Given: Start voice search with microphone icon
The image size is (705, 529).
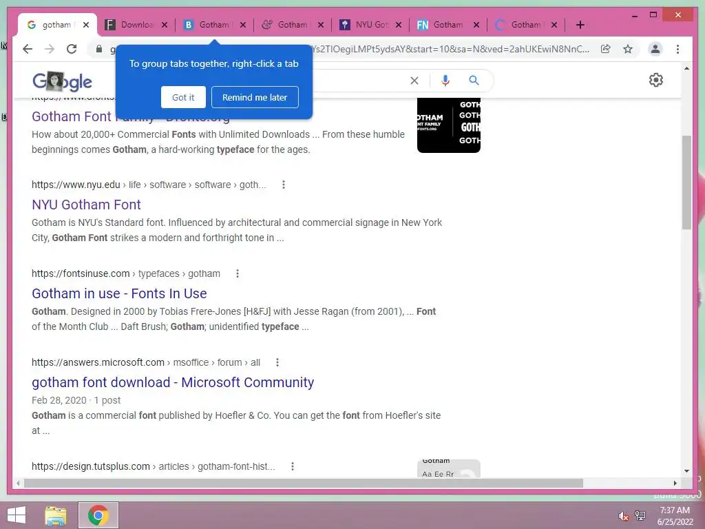Looking at the screenshot, I should click(x=445, y=81).
